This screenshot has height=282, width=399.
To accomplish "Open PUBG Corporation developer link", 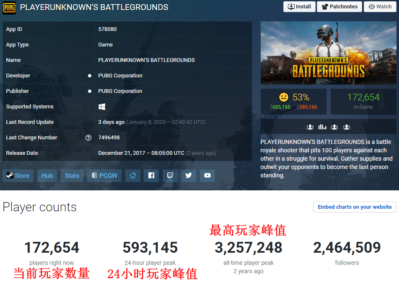I will coord(120,76).
